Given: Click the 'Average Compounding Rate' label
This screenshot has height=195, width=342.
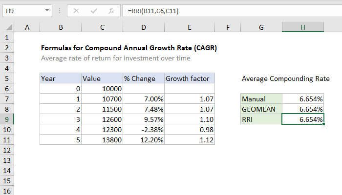Looking at the screenshot, I should 285,78.
